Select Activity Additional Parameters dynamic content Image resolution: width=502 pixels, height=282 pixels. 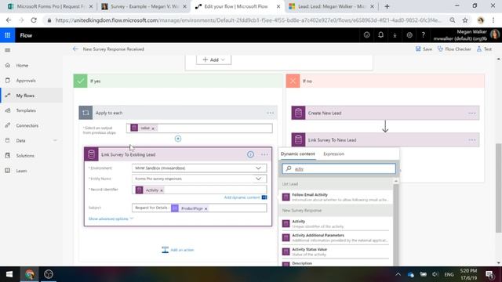tap(336, 237)
